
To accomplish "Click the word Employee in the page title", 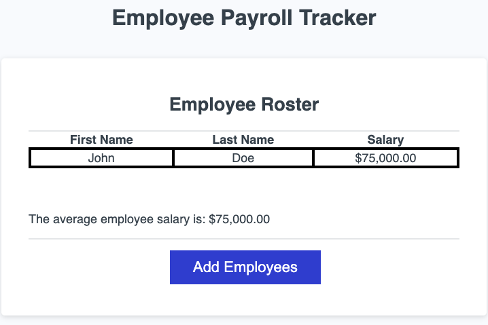I will pos(158,18).
